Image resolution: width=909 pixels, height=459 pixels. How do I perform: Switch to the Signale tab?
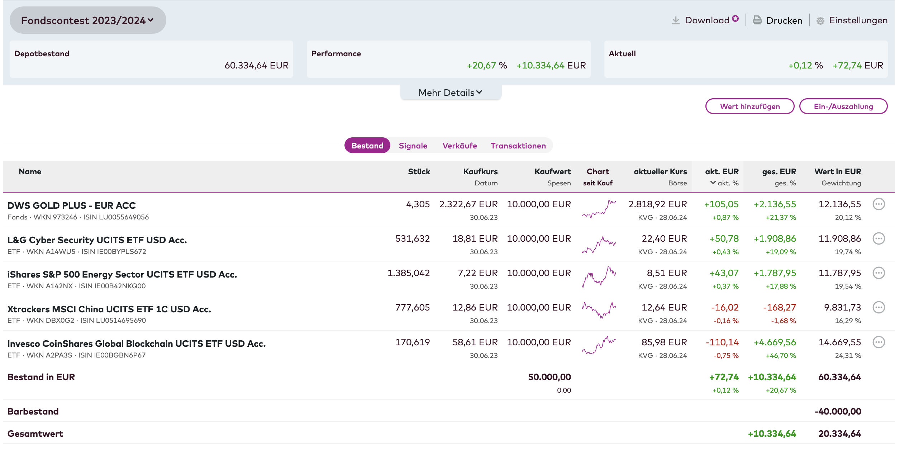click(x=413, y=146)
